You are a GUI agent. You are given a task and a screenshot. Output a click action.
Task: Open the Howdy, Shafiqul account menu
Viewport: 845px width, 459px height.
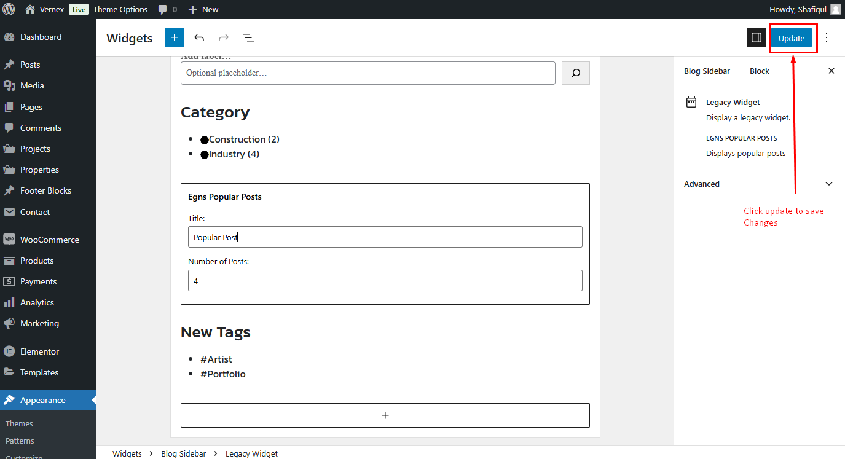click(x=799, y=9)
